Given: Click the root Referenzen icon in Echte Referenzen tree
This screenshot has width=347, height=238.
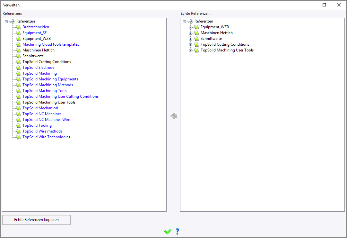Looking at the screenshot, I should tap(190, 21).
